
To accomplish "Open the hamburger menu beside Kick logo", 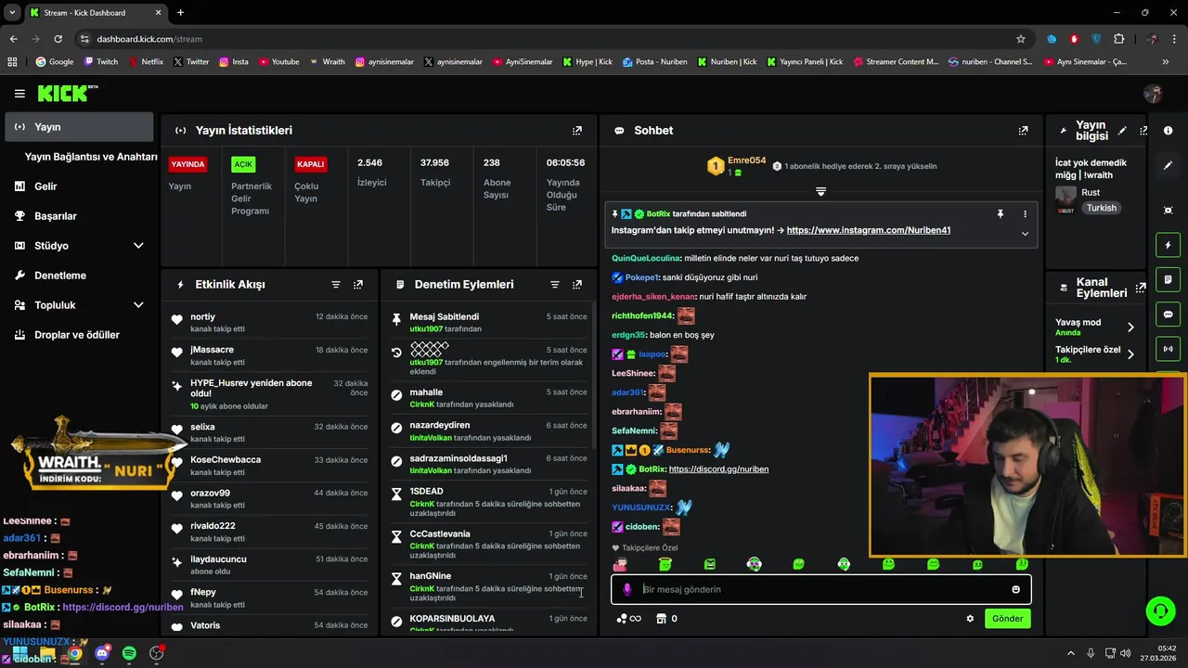I will (19, 94).
